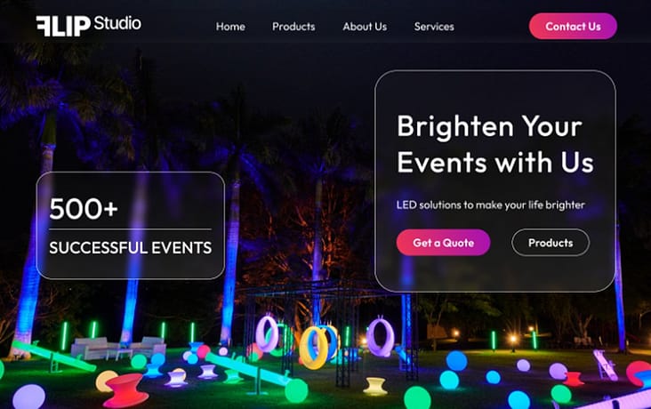This screenshot has width=651, height=409.
Task: Click the FLIP Studio logo
Action: pyautogui.click(x=88, y=25)
